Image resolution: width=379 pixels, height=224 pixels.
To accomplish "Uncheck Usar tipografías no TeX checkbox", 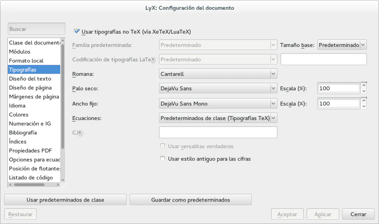I will (x=77, y=31).
